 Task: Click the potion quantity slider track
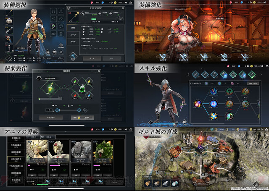point(68,110)
